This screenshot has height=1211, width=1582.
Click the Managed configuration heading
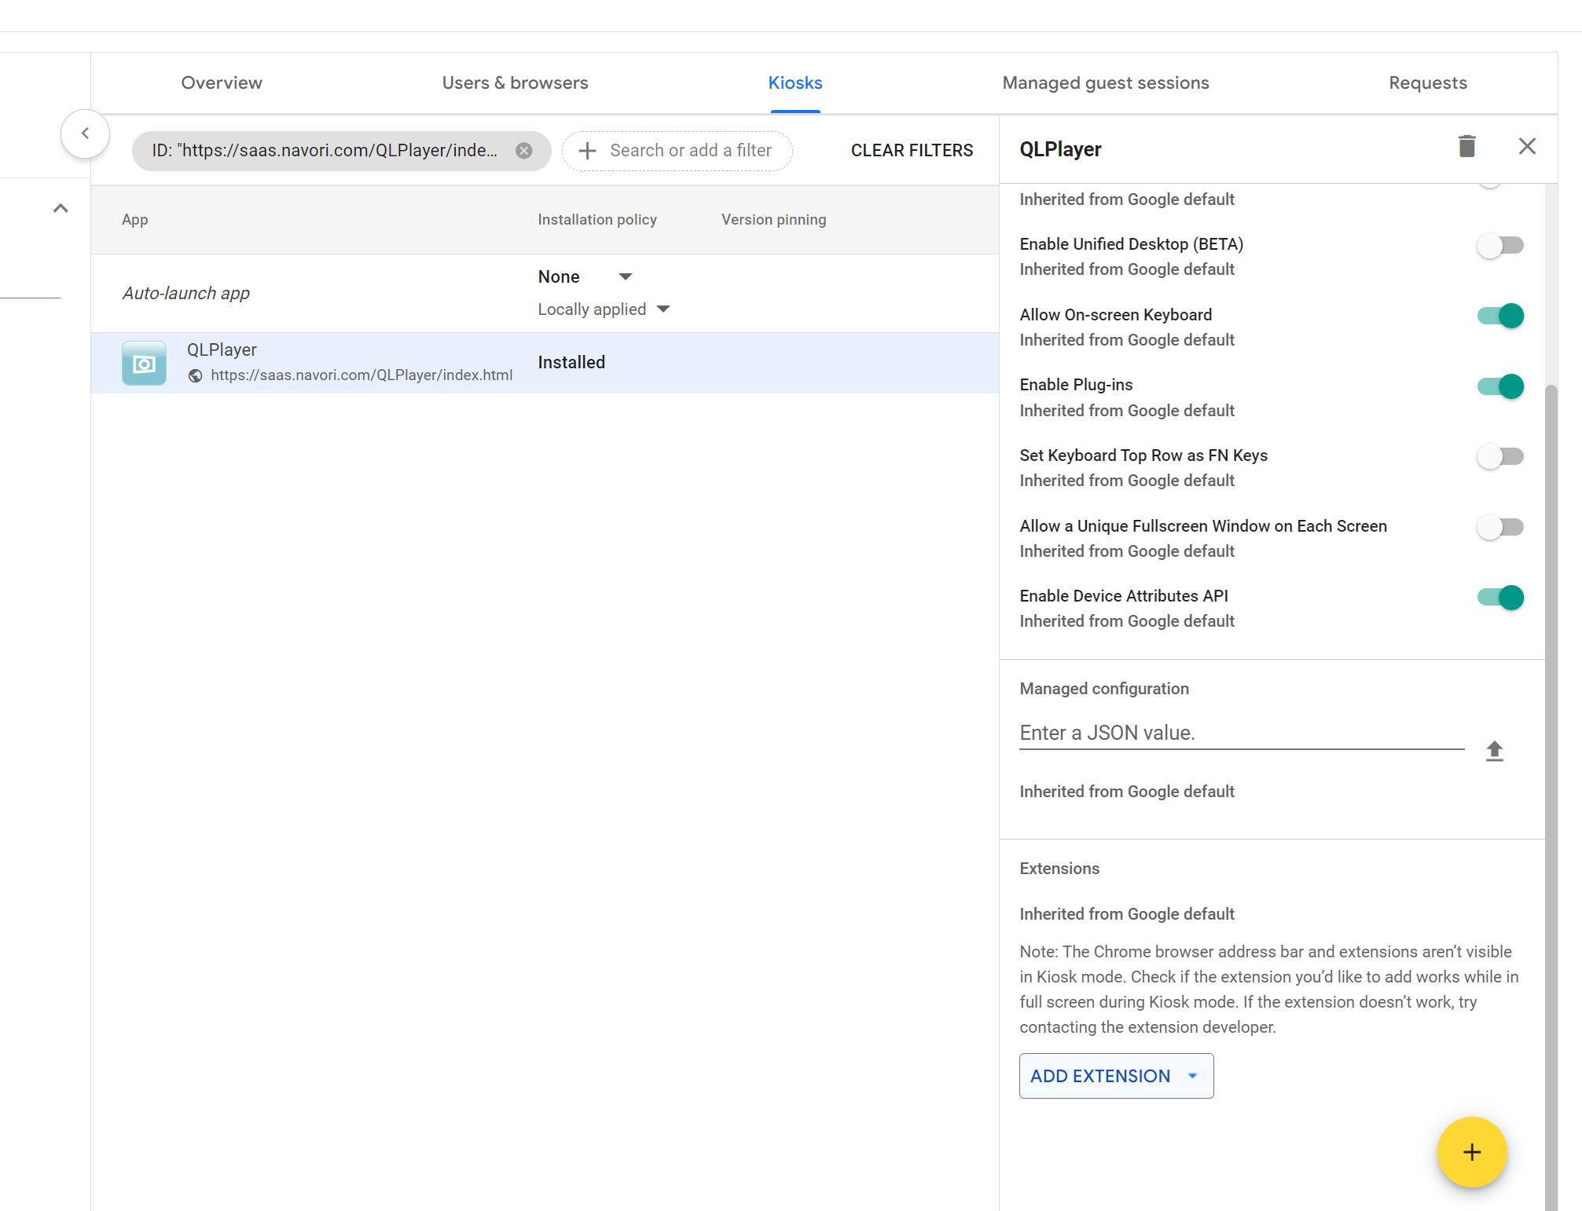click(x=1104, y=689)
